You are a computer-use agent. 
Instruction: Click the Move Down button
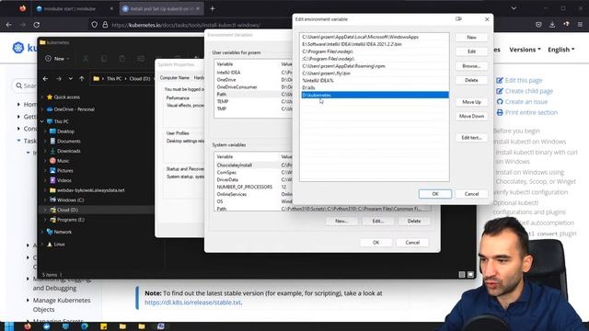coord(471,116)
